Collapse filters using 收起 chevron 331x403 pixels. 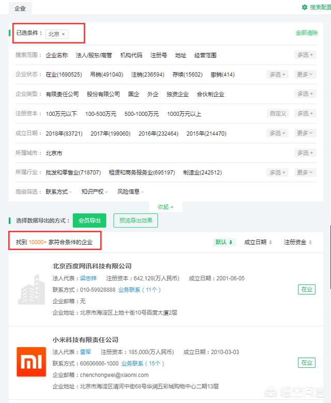pyautogui.click(x=172, y=207)
